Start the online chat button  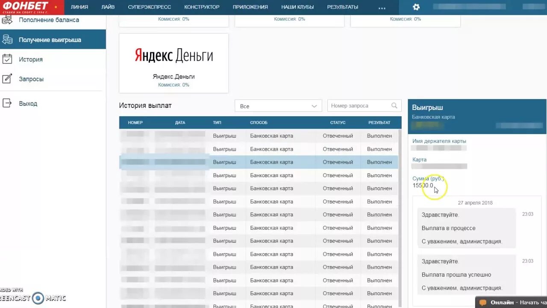click(511, 302)
